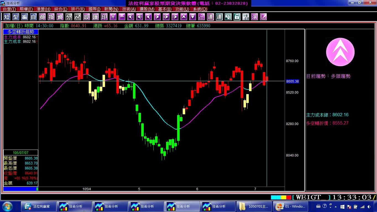The height and width of the screenshot is (212, 377).
Task: Click the ESC toolbar icon
Action: [x=201, y=17]
